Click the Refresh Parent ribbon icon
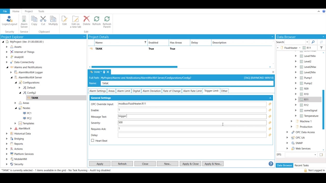The width and height of the screenshot is (326, 183). click(x=107, y=22)
